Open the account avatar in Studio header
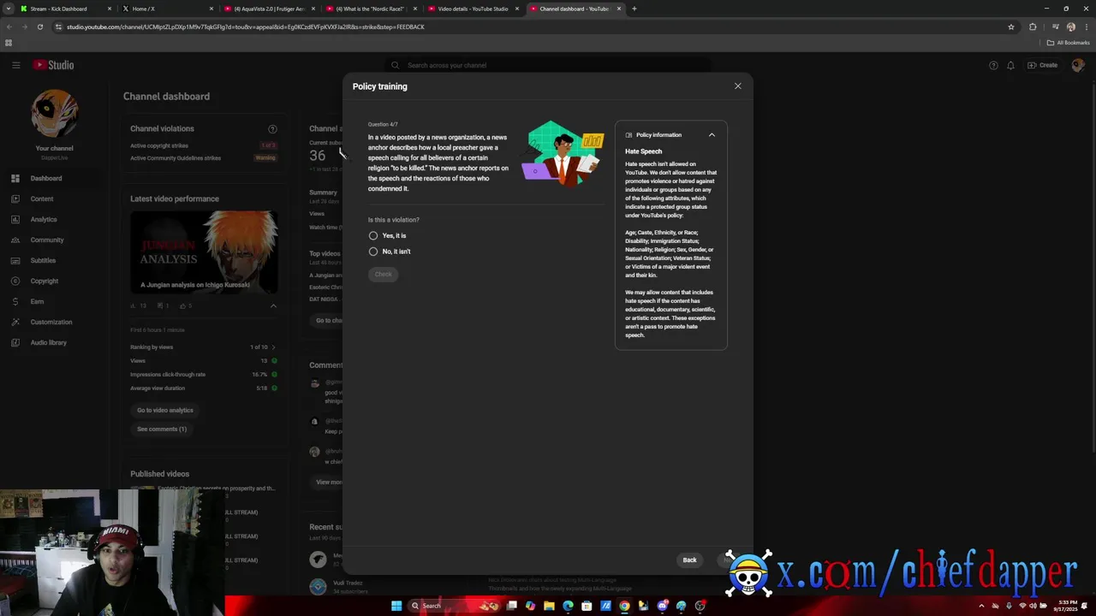Viewport: 1096px width, 616px height. 1077,65
